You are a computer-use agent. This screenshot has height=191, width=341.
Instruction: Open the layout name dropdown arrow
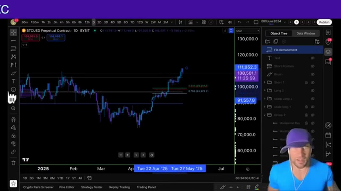[x=285, y=22]
